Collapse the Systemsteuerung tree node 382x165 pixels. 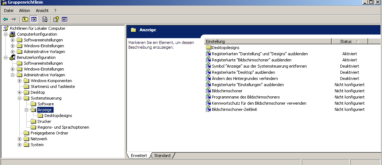(x=19, y=98)
